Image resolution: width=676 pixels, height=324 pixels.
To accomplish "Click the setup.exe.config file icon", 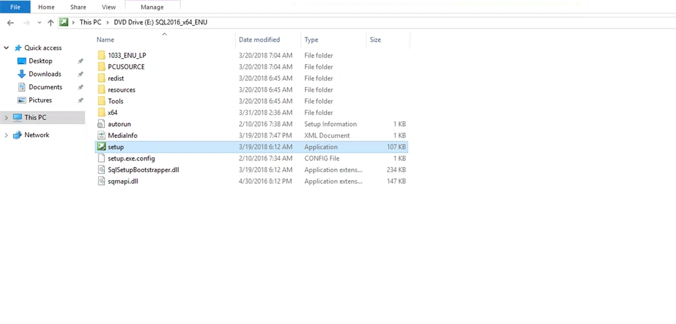I will coord(101,158).
